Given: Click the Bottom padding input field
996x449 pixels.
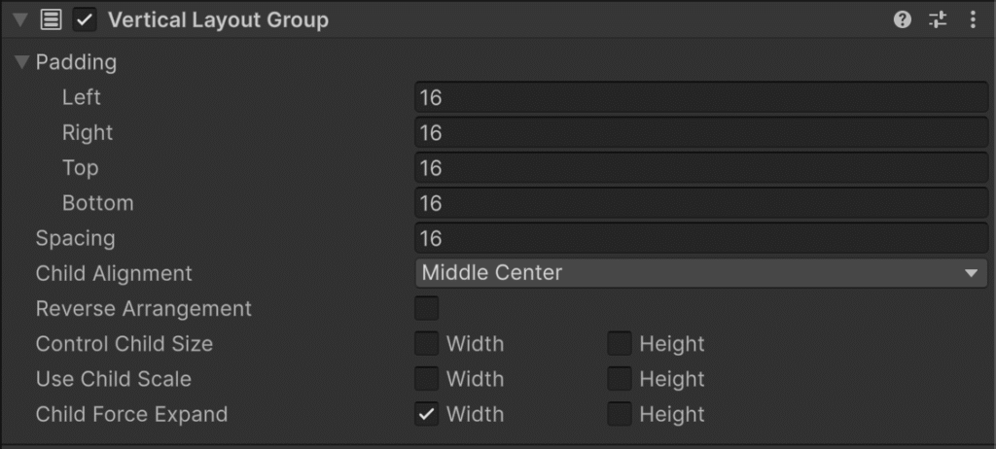Looking at the screenshot, I should click(x=701, y=203).
